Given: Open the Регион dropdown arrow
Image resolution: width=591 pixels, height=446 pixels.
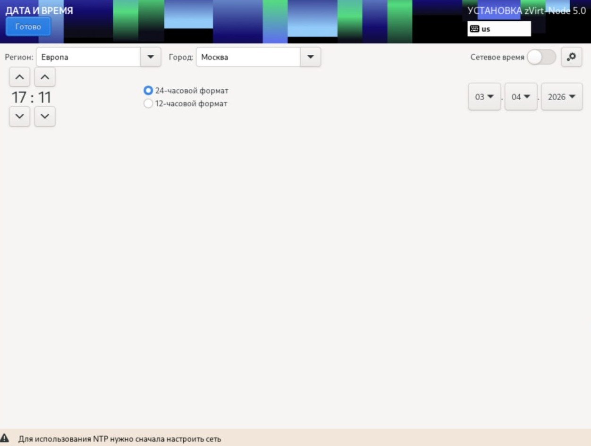Looking at the screenshot, I should pyautogui.click(x=151, y=57).
